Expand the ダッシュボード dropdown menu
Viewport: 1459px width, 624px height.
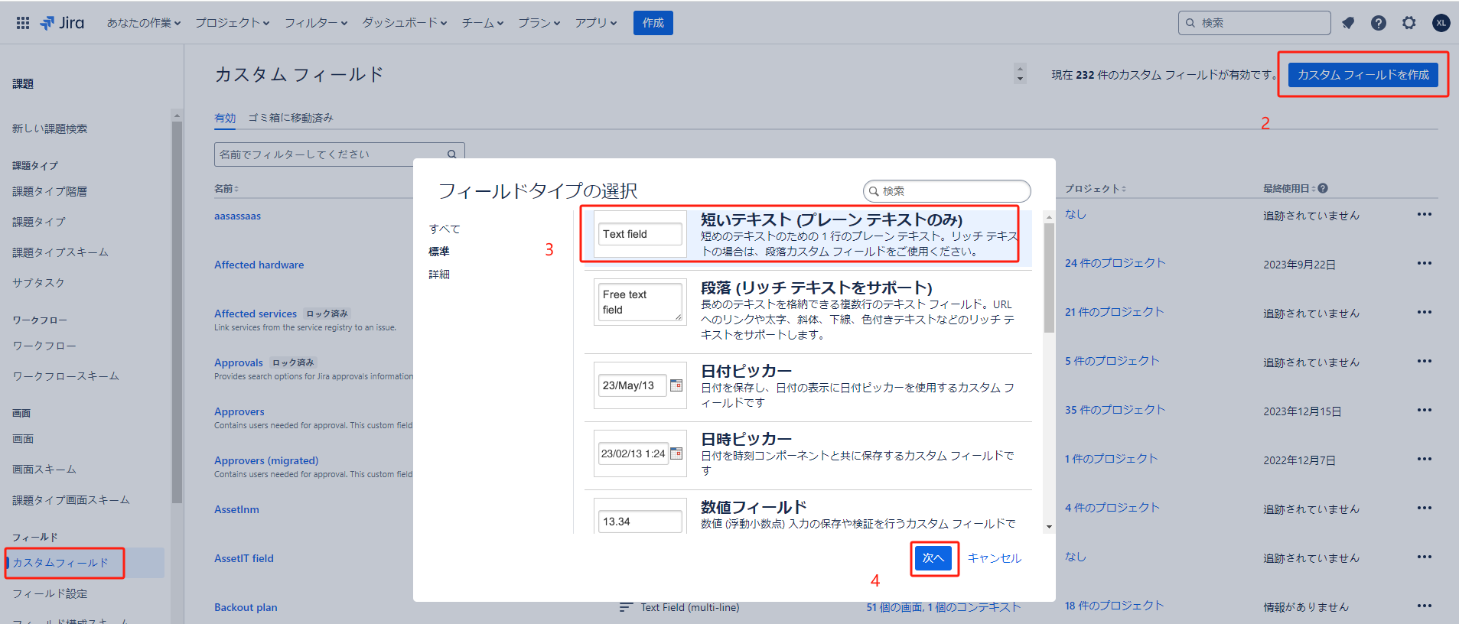404,23
